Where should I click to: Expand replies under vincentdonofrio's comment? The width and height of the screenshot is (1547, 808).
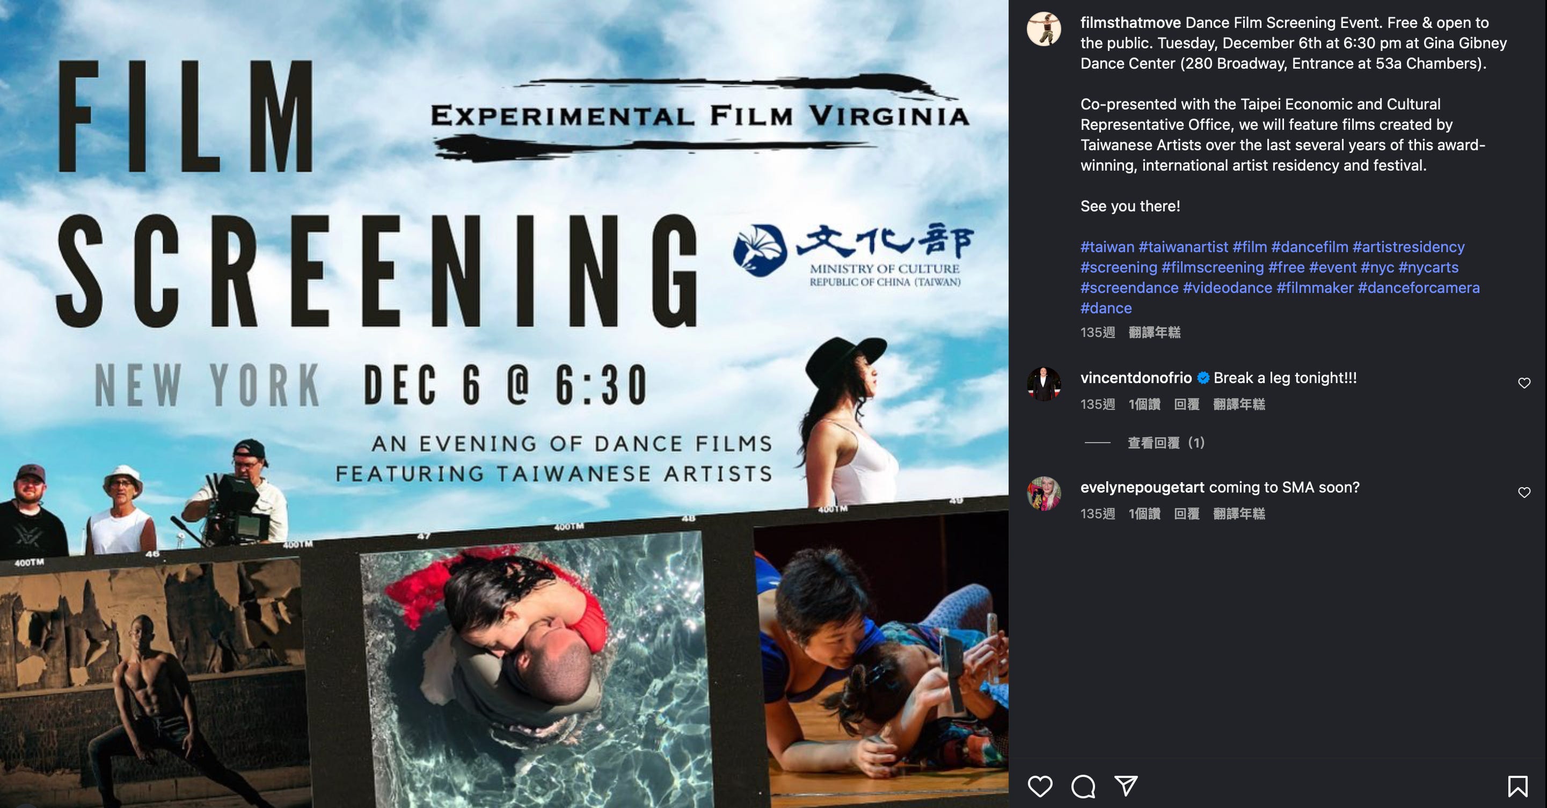click(1166, 443)
